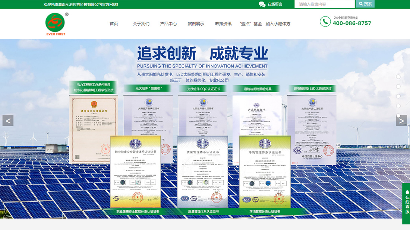Open the 产品中心 navigation dropdown
Screen dimensions: 410x230
tap(168, 23)
